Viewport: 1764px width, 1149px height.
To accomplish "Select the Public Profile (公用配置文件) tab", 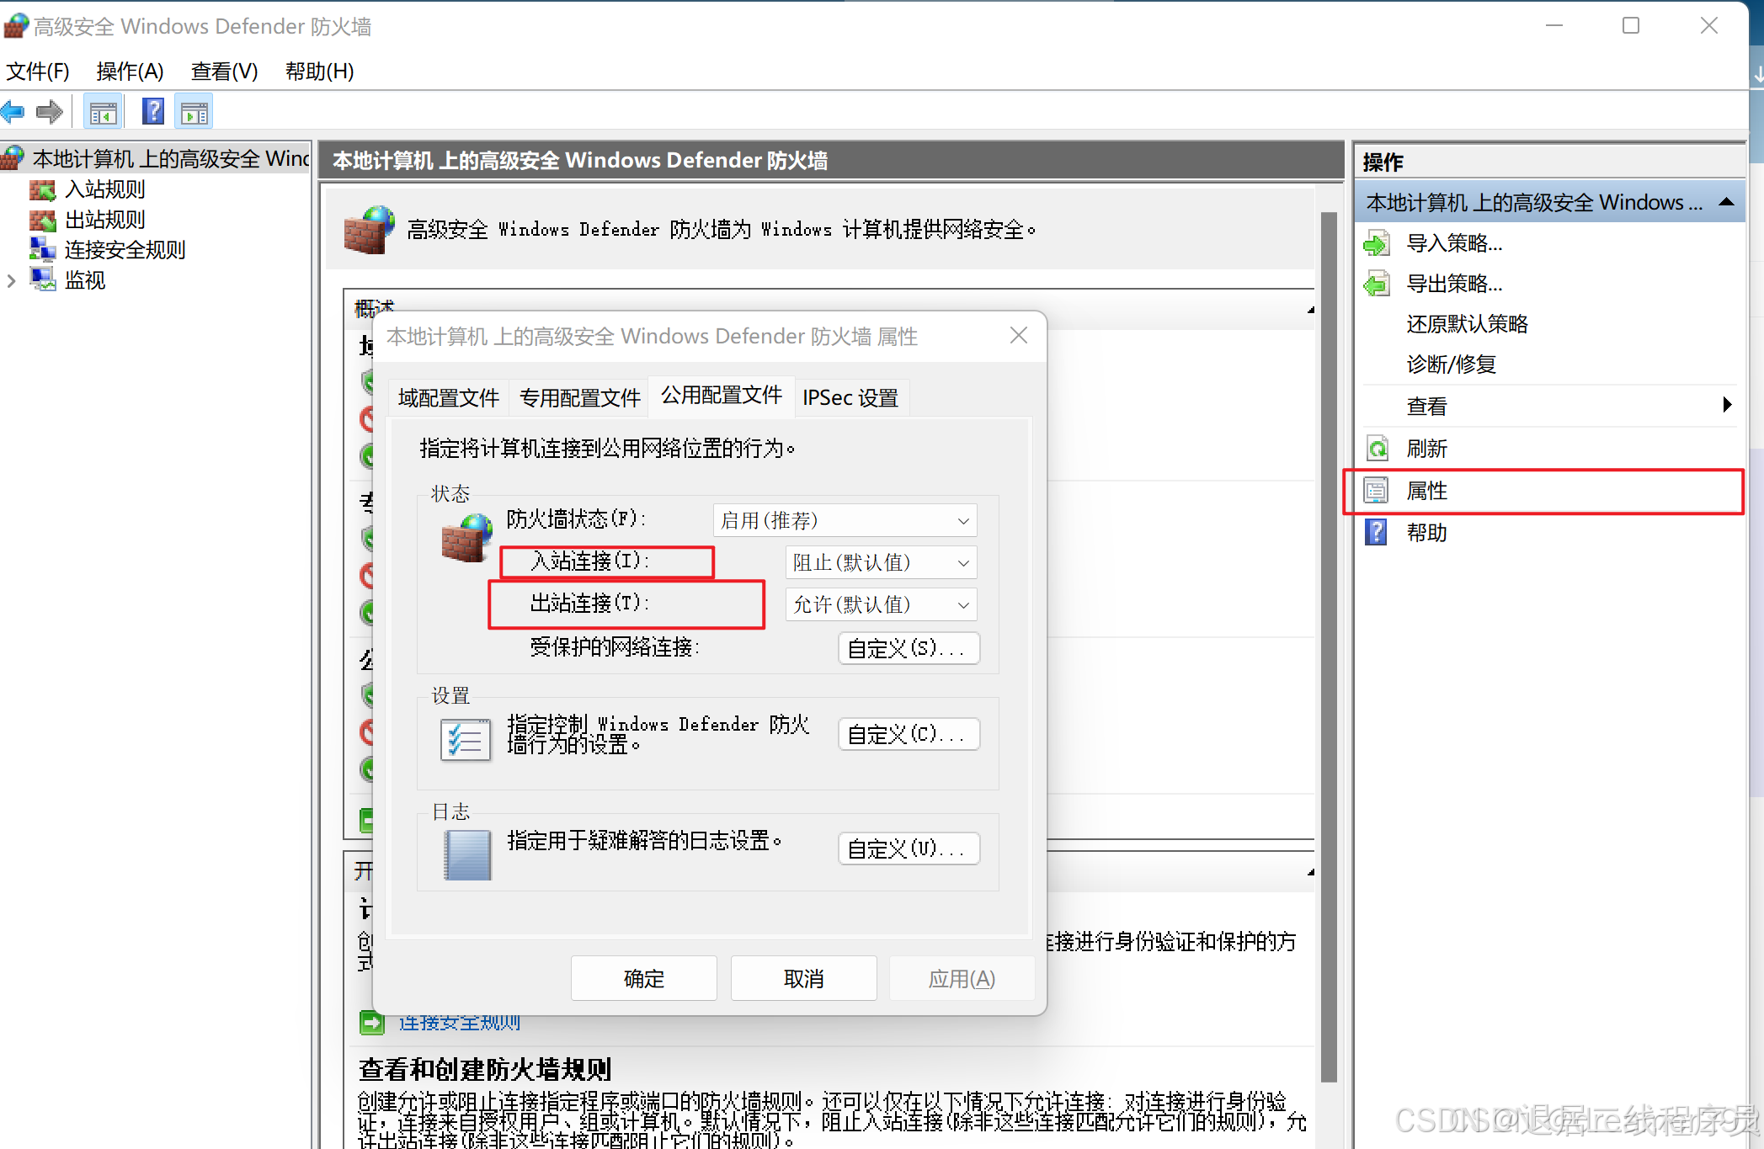I will click(722, 396).
